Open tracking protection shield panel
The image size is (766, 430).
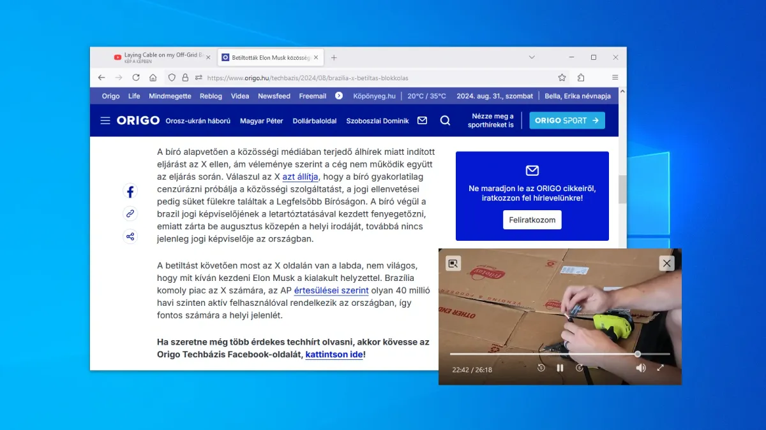click(172, 78)
